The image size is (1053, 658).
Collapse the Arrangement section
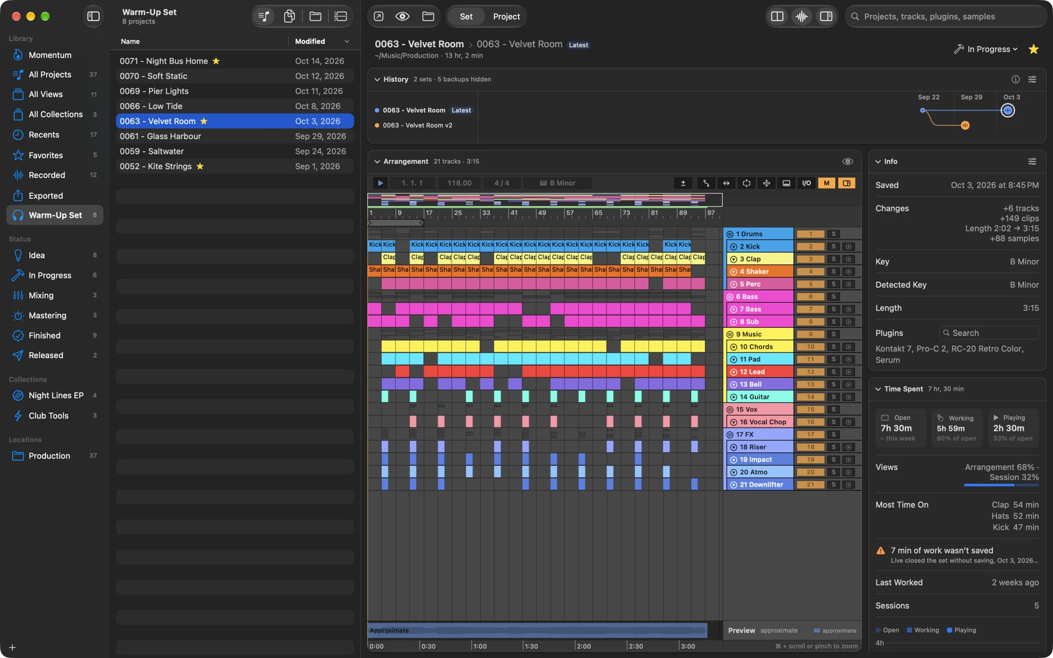pyautogui.click(x=377, y=161)
